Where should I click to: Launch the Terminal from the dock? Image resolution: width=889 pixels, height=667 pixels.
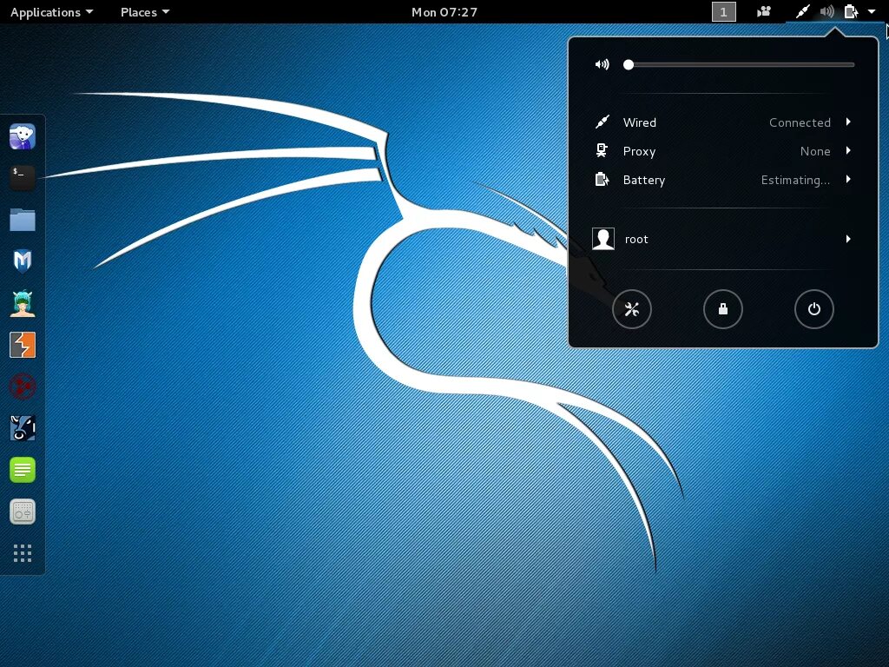pyautogui.click(x=23, y=178)
